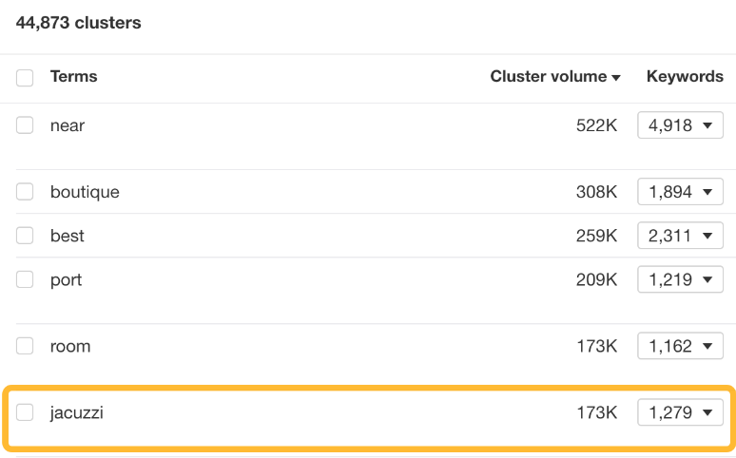Open the 1,279 keywords dropdown for jacuzzi

tap(680, 412)
